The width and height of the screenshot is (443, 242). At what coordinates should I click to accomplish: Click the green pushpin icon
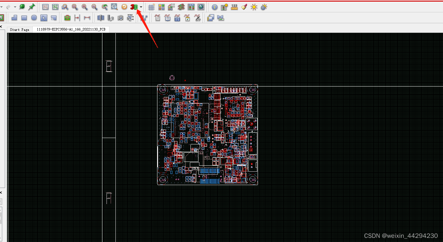click(31, 7)
